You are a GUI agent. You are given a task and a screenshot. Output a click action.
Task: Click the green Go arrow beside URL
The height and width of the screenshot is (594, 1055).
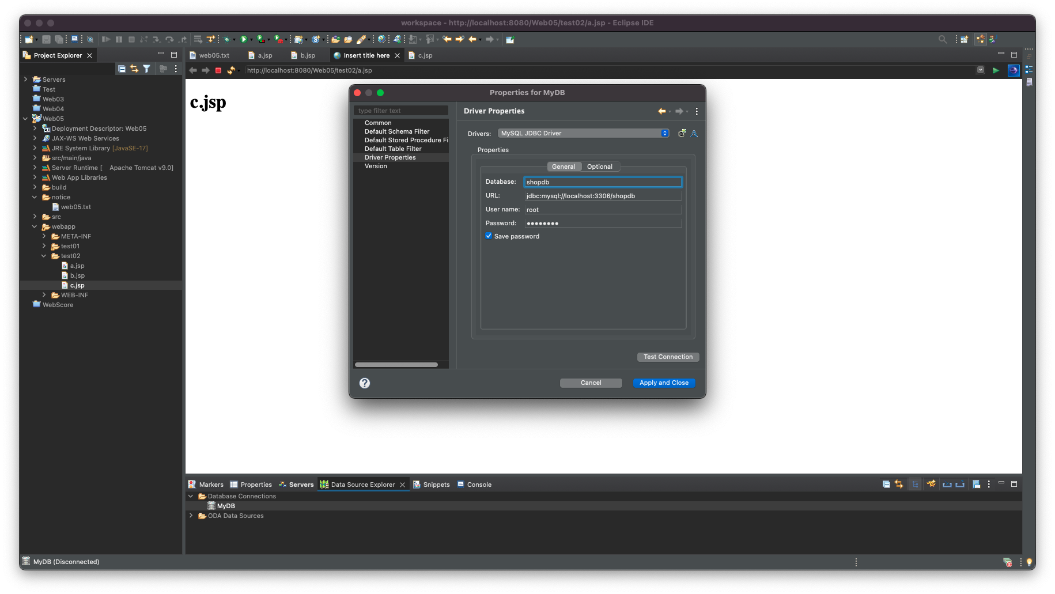996,70
